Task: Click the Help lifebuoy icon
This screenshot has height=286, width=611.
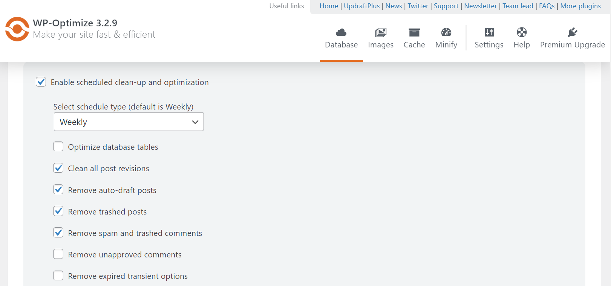Action: [522, 32]
